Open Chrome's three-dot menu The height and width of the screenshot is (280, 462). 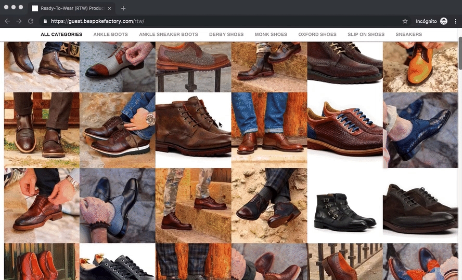pos(456,21)
